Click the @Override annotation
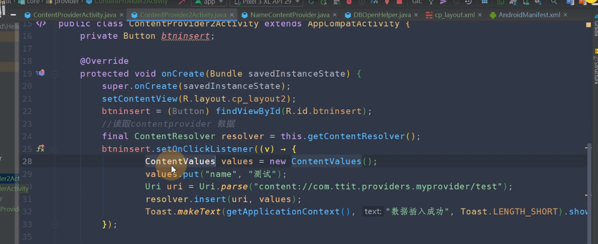Image resolution: width=598 pixels, height=244 pixels. (104, 61)
